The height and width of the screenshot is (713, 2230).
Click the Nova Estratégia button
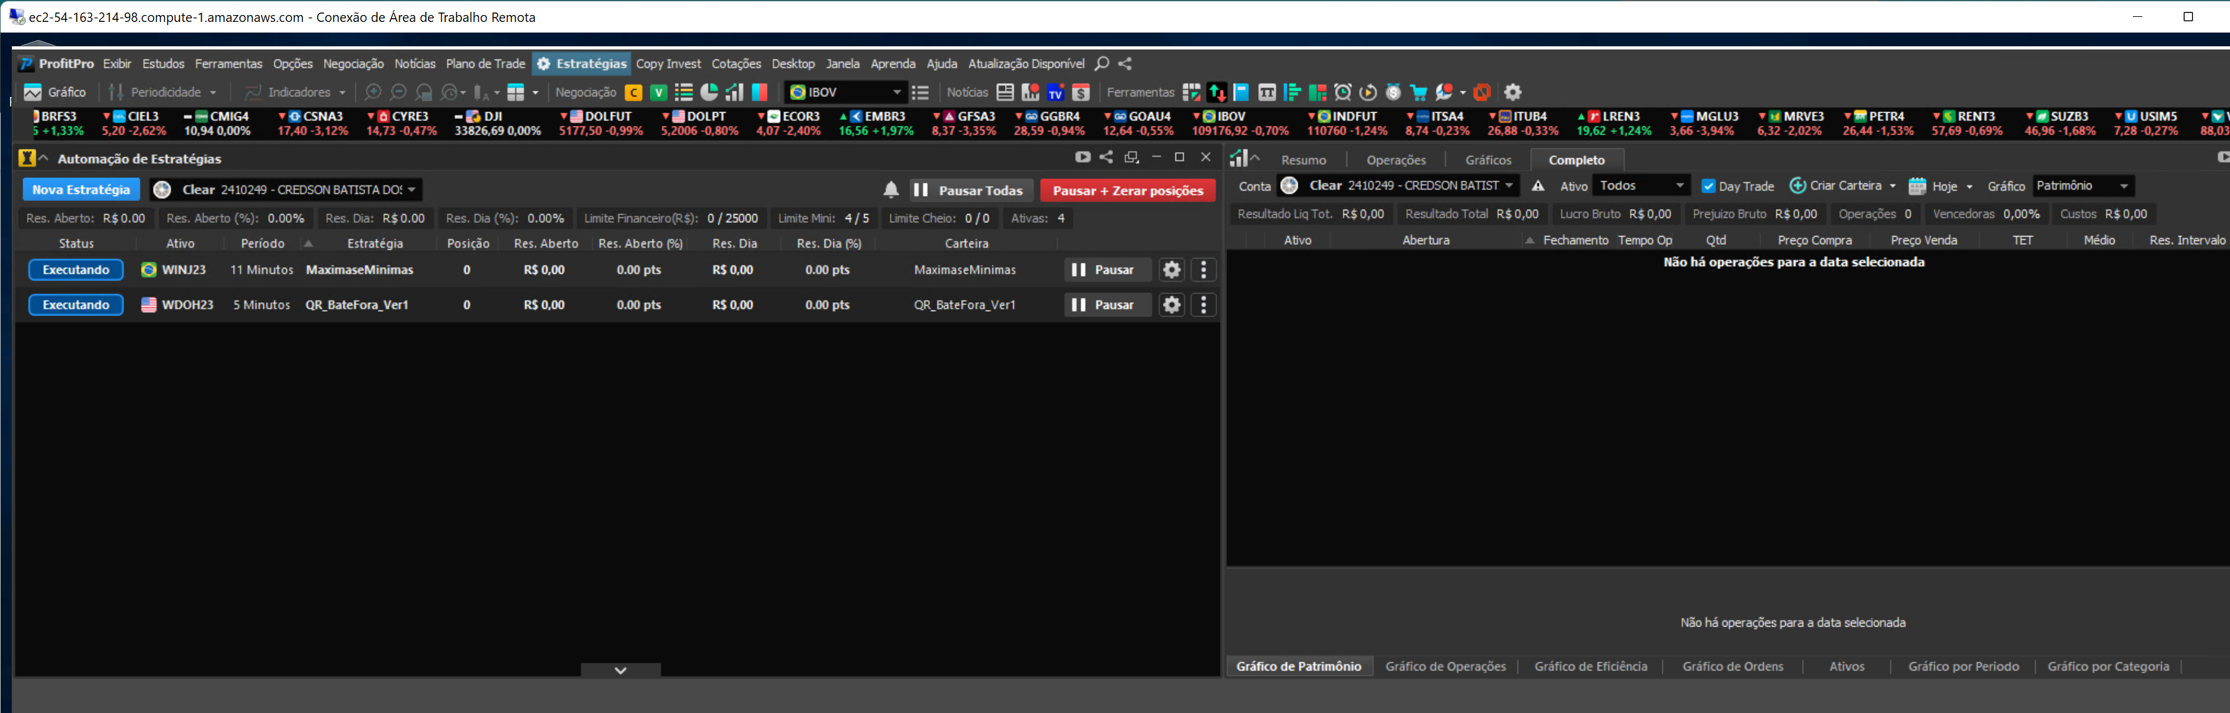click(x=81, y=190)
